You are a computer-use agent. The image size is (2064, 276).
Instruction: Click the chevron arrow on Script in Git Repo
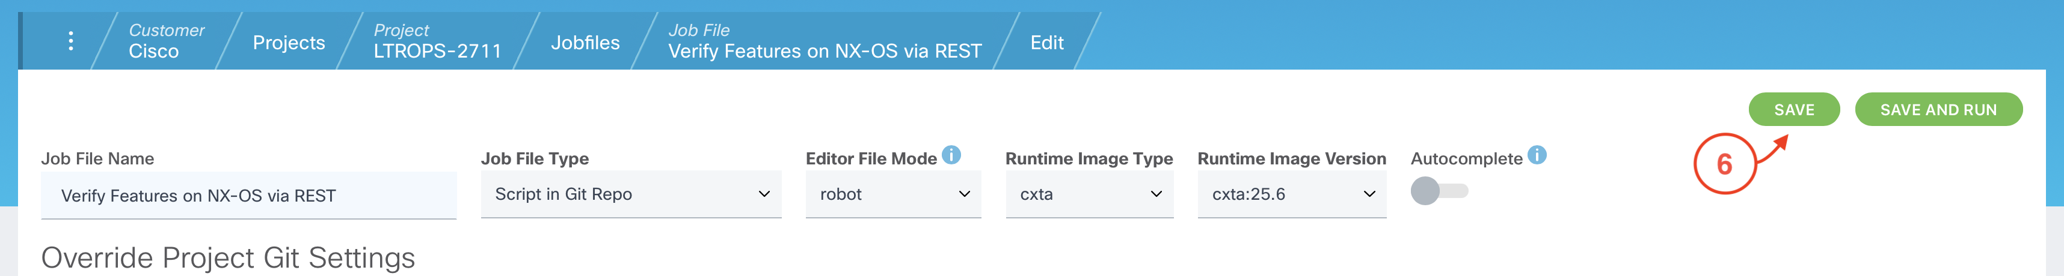[x=764, y=194]
